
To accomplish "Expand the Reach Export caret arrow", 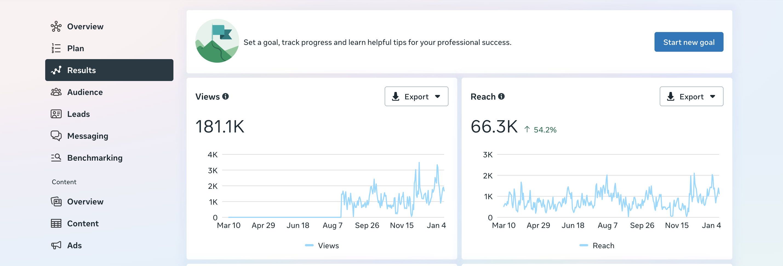I will click(x=713, y=97).
